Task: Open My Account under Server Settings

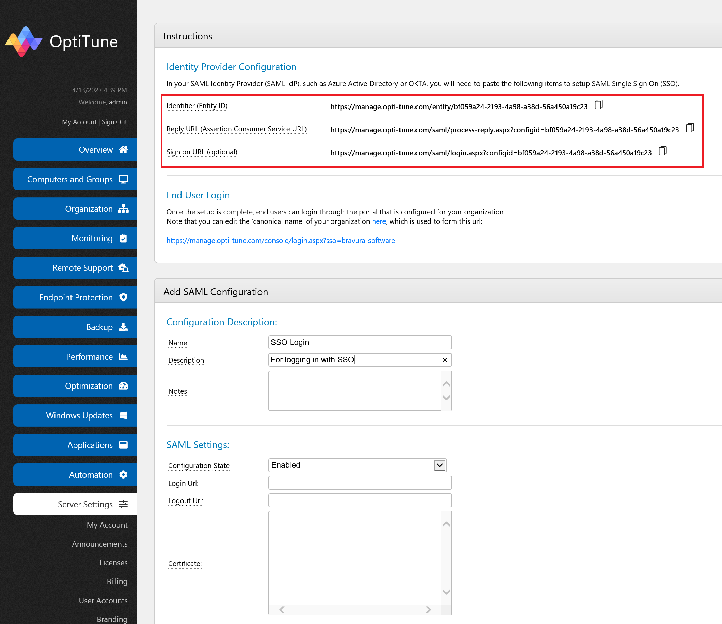Action: pos(107,525)
